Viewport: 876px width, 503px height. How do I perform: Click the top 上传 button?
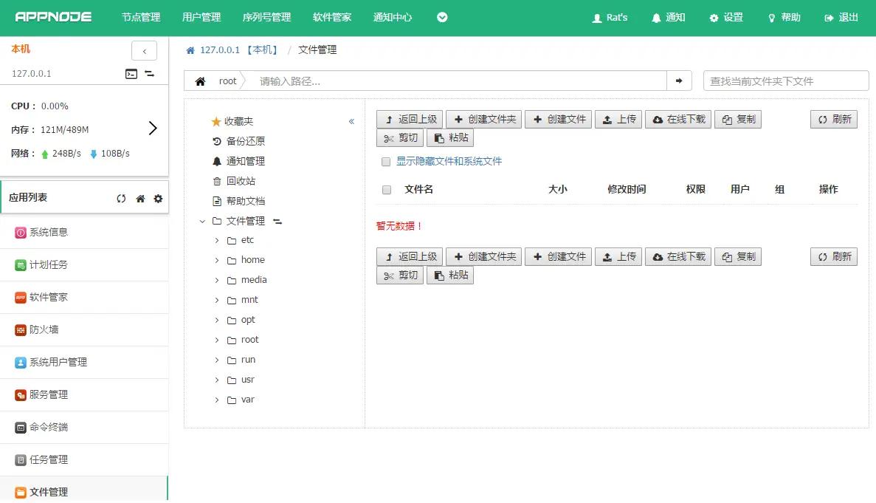click(x=618, y=120)
